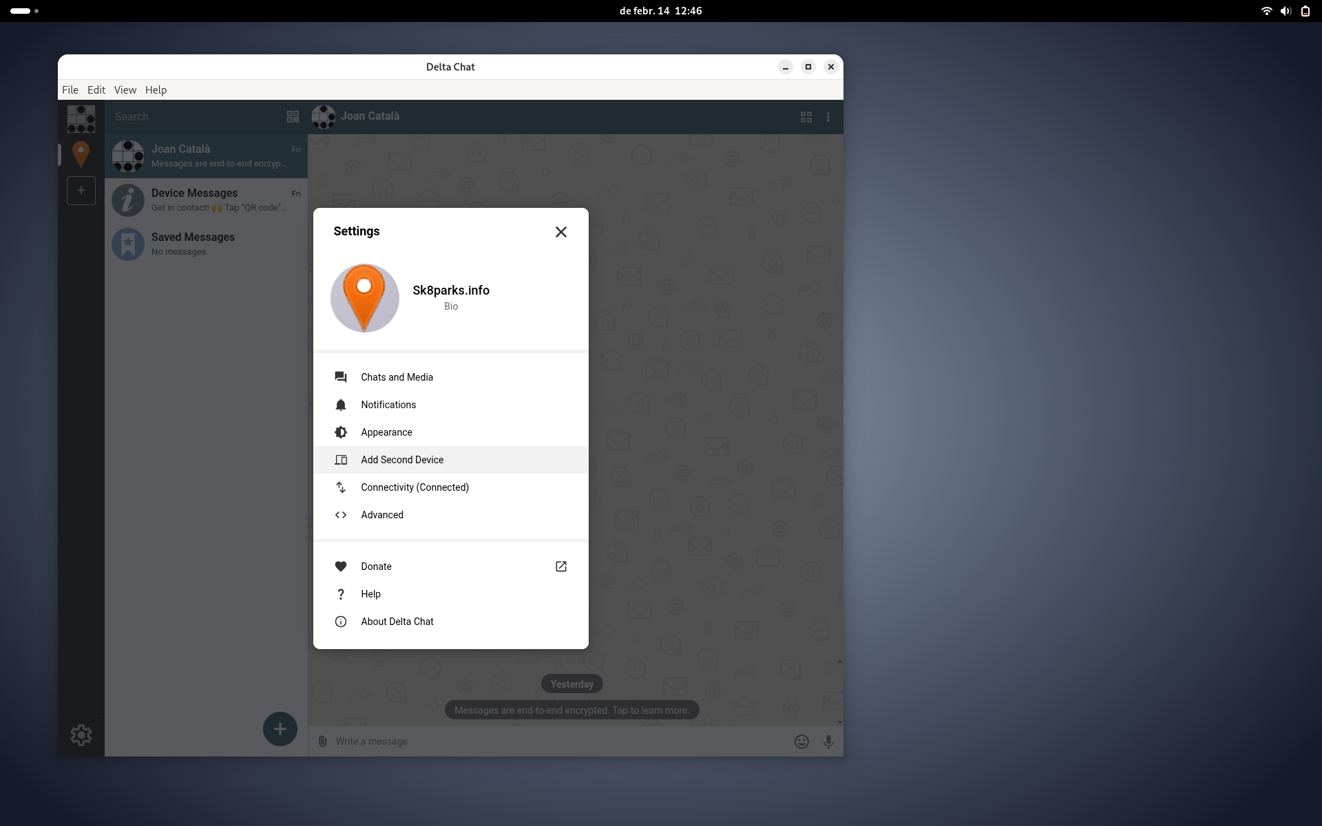
Task: Open the three-dot chat options menu
Action: (828, 117)
